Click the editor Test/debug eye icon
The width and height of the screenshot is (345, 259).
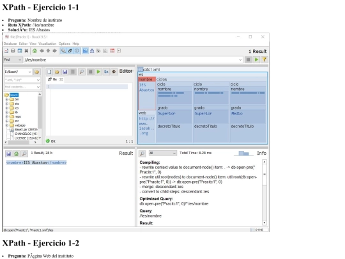(114, 72)
